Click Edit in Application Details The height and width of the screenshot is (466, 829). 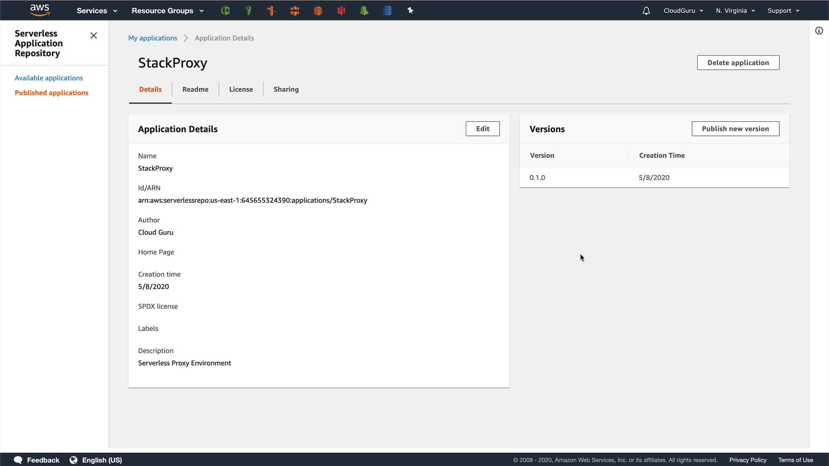[x=482, y=129]
